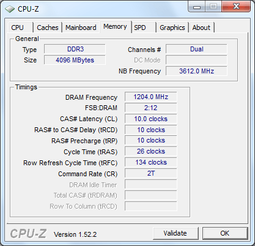Click the tRCD 10 clocks value
Image resolution: width=255 pixels, height=246 pixels.
coord(151,130)
